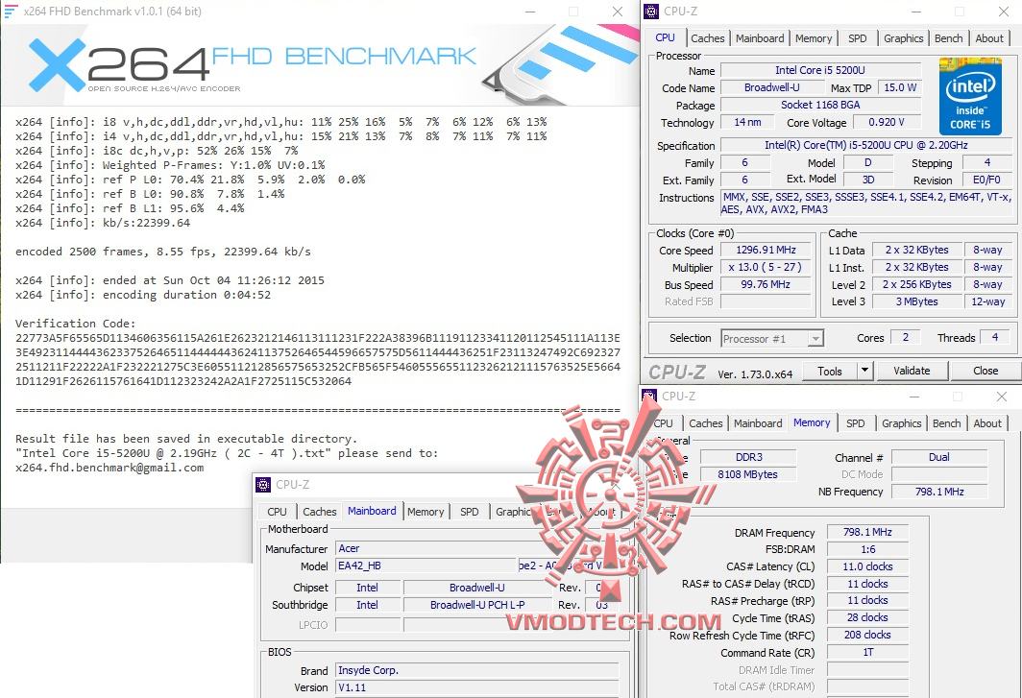1022x698 pixels.
Task: Click the BIOS Brand field Insyde Corp.
Action: point(476,670)
